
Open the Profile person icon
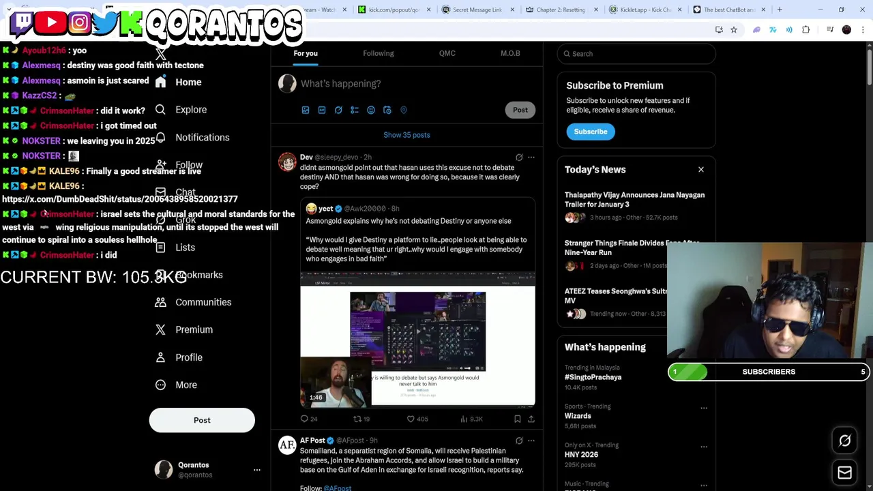160,357
